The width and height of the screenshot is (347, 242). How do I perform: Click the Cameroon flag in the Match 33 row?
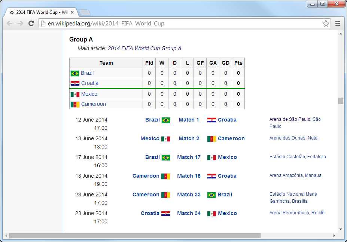(x=166, y=195)
